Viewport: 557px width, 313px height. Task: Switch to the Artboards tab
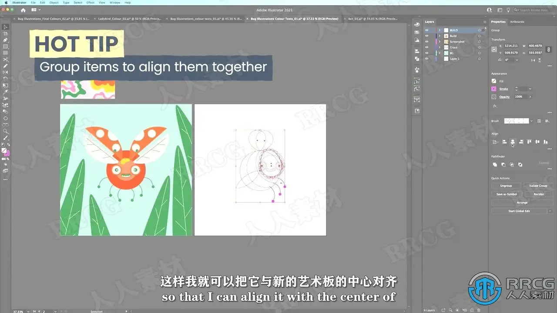(x=517, y=22)
